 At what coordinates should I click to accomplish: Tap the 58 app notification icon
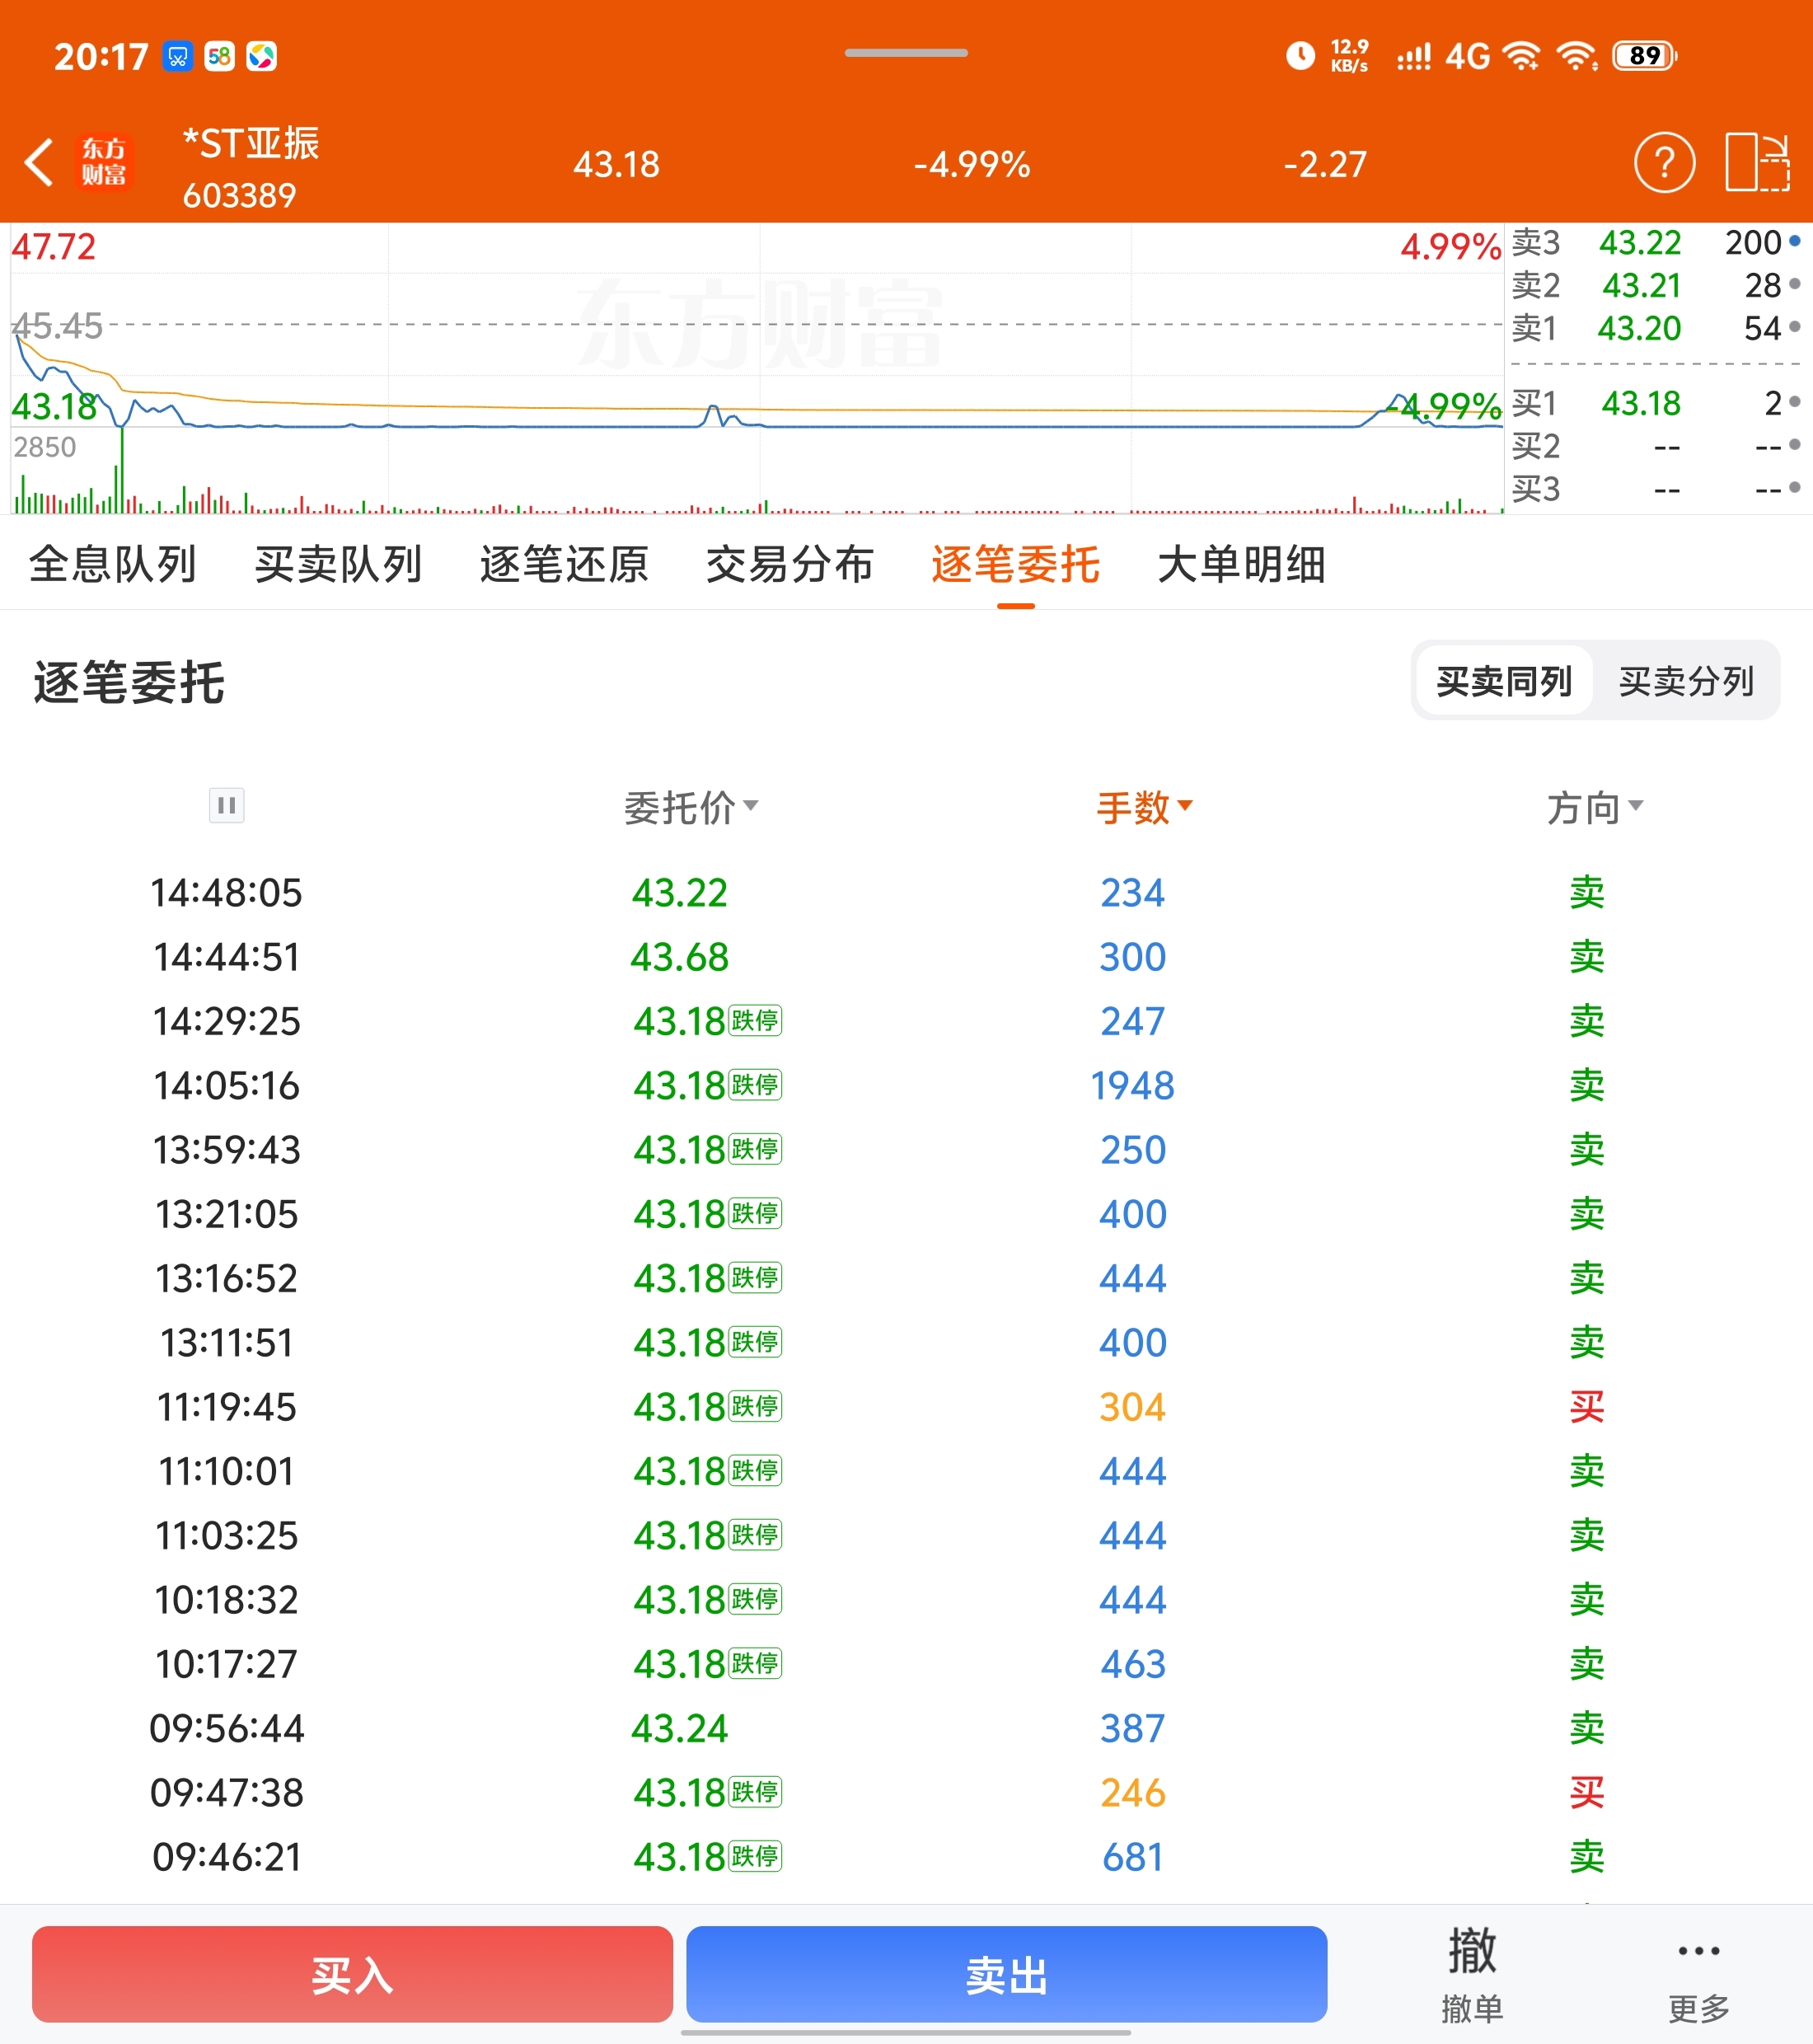(x=219, y=57)
